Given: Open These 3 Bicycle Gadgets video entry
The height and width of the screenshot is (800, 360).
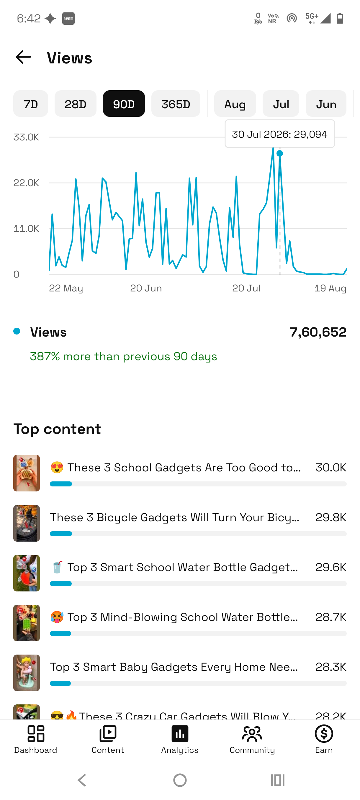Looking at the screenshot, I should (180, 523).
